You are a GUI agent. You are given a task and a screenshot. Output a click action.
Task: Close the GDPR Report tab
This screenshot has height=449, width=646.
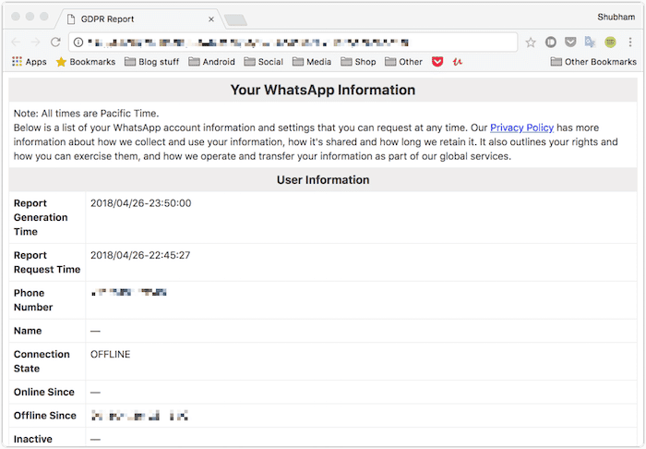click(x=211, y=19)
